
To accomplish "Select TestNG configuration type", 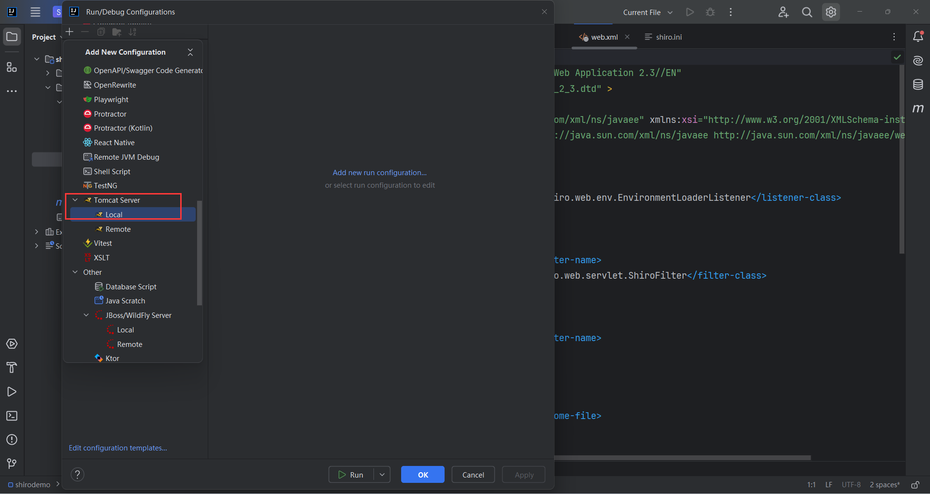I will [100, 186].
